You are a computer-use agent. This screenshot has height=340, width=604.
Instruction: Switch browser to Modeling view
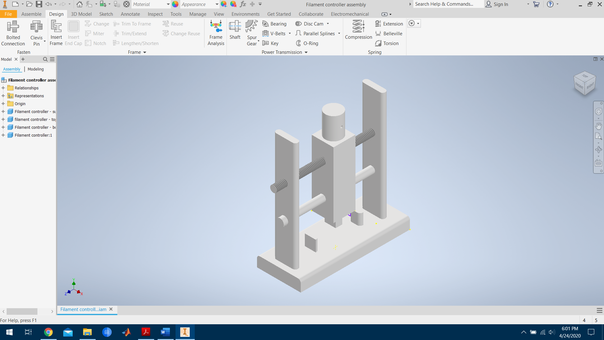click(36, 69)
